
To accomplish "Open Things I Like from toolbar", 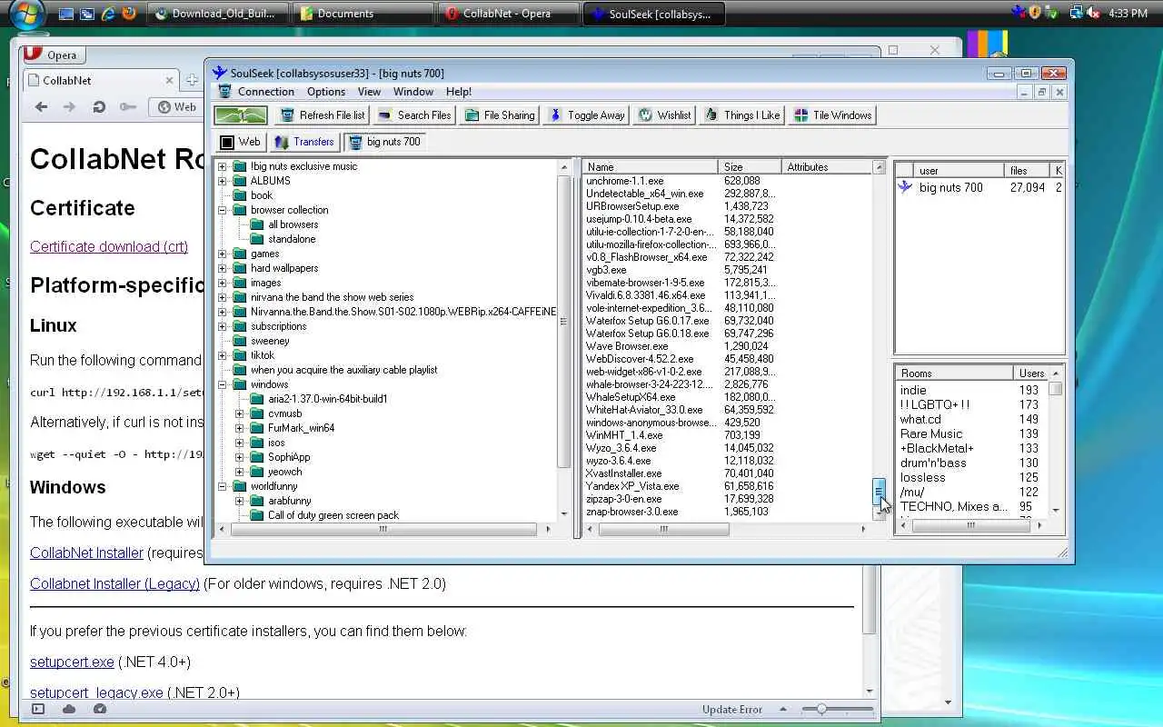I will point(742,115).
